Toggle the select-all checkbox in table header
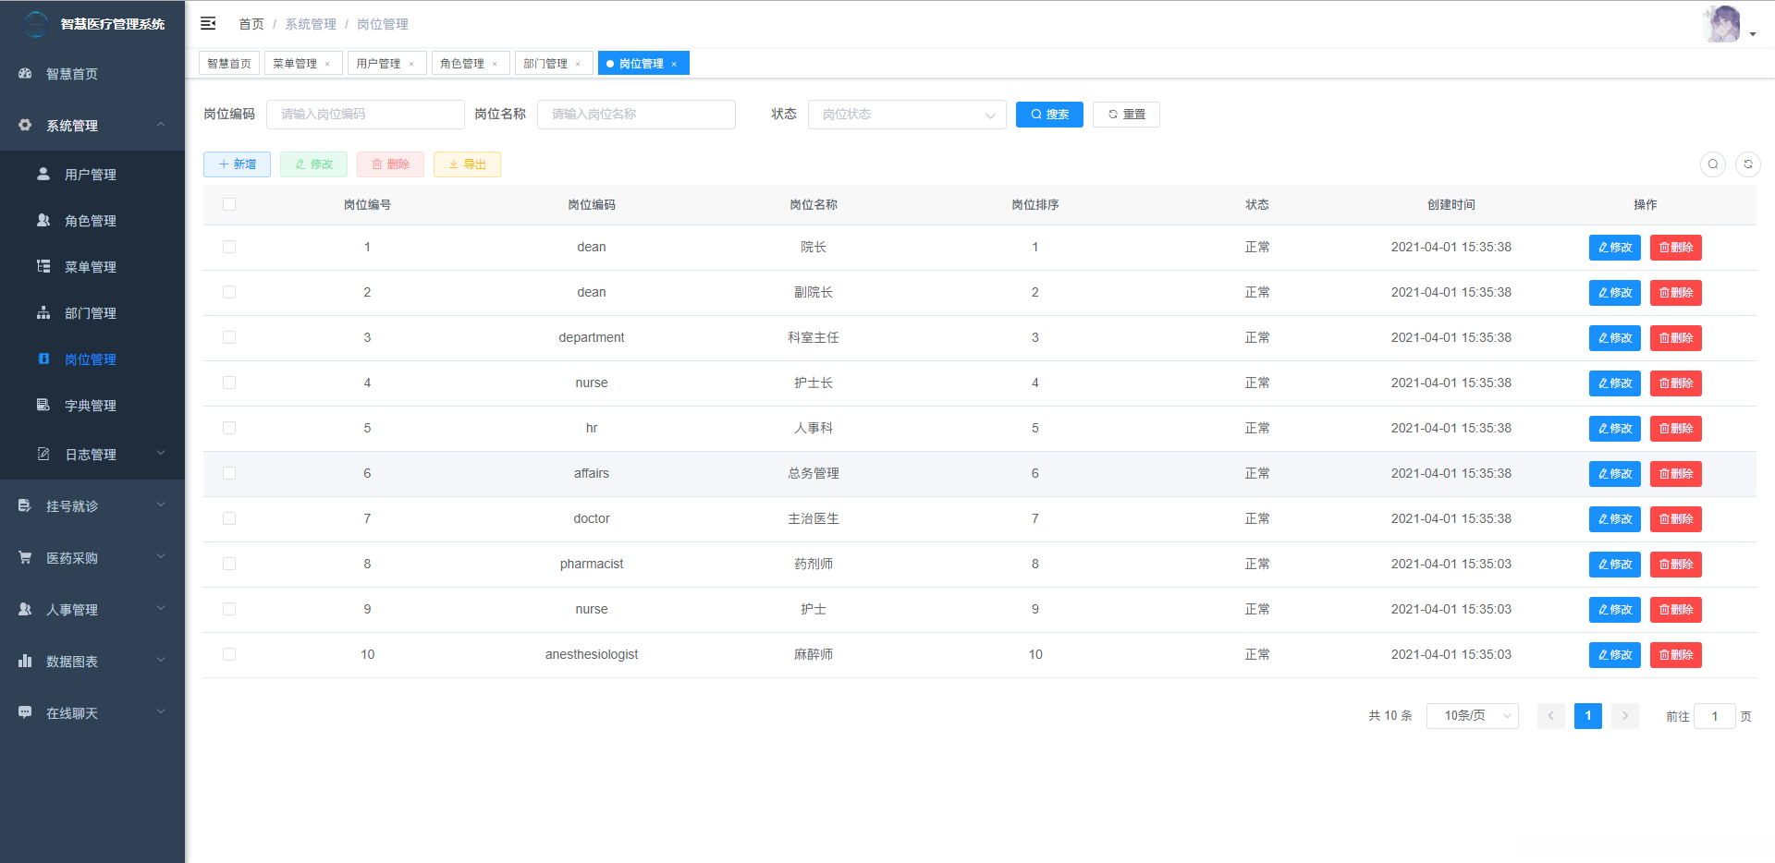The image size is (1775, 863). pyautogui.click(x=229, y=204)
